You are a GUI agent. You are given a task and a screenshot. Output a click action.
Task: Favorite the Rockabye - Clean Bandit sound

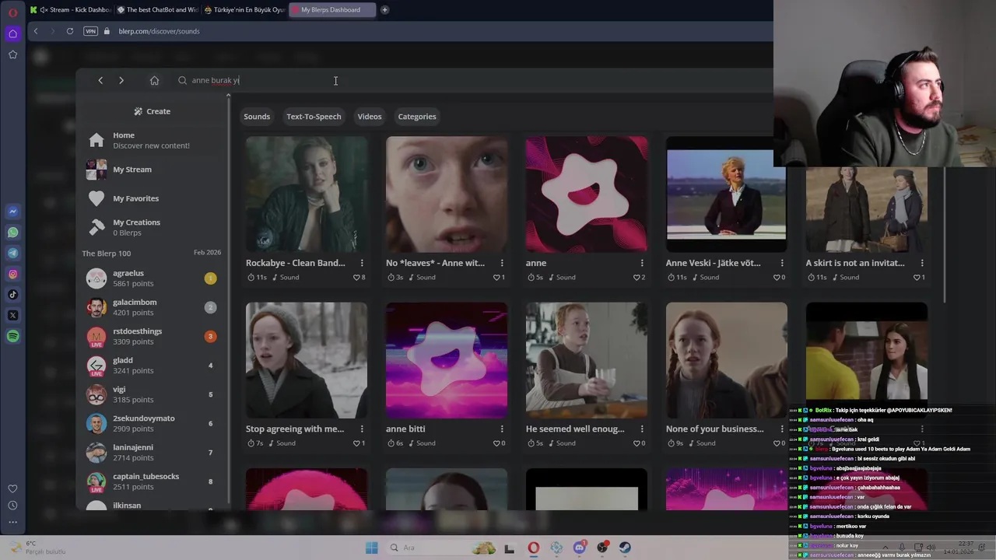pyautogui.click(x=356, y=278)
